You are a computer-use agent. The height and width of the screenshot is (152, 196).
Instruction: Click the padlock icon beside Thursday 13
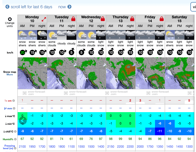click(132, 19)
